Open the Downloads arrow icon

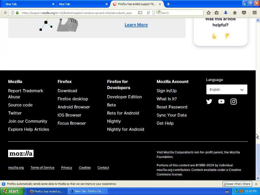(x=226, y=13)
